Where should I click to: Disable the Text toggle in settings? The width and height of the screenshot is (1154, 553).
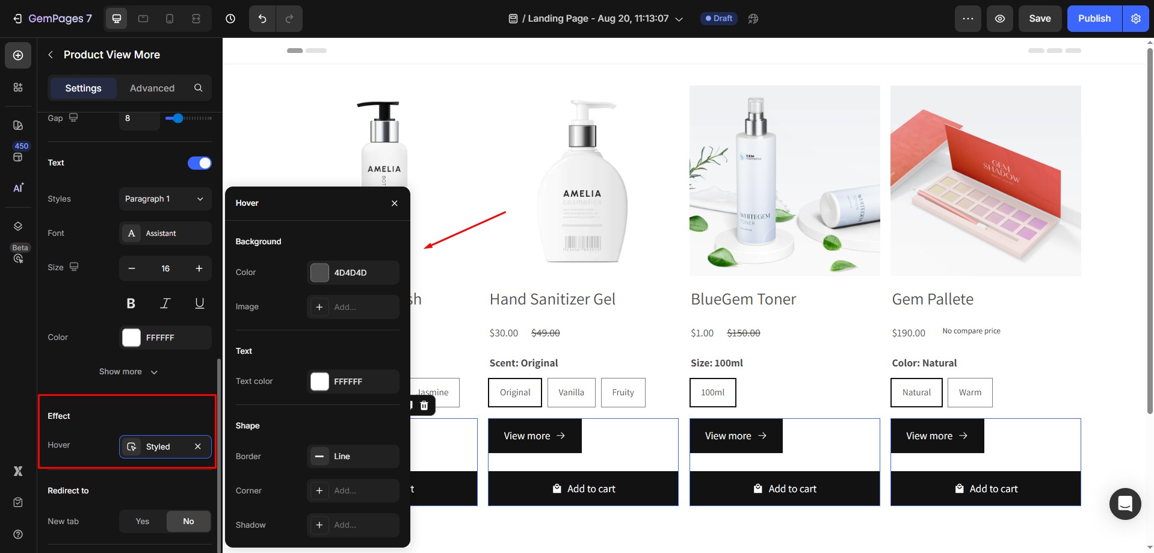coord(199,162)
